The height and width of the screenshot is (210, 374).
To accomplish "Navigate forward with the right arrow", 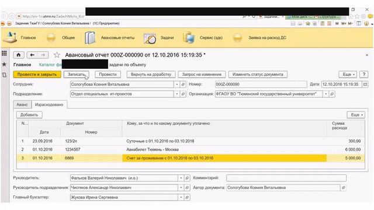I will [x=43, y=55].
